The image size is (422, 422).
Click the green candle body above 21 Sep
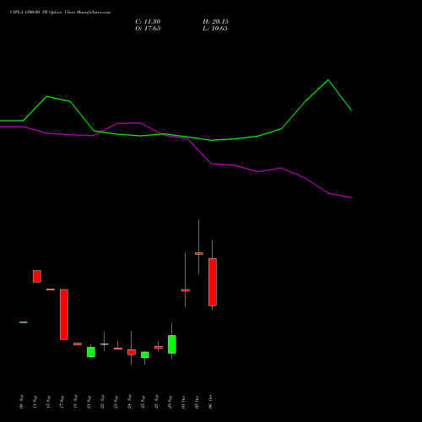tap(91, 352)
